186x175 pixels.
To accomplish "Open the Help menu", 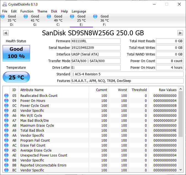I will click(64, 11).
